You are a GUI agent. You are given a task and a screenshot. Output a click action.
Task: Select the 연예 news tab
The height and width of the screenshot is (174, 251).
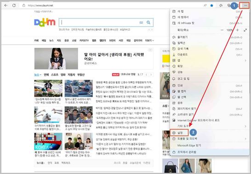pyautogui.click(x=46, y=75)
